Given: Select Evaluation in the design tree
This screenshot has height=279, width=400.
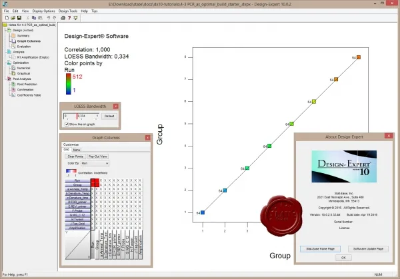Looking at the screenshot, I should click(x=24, y=47).
